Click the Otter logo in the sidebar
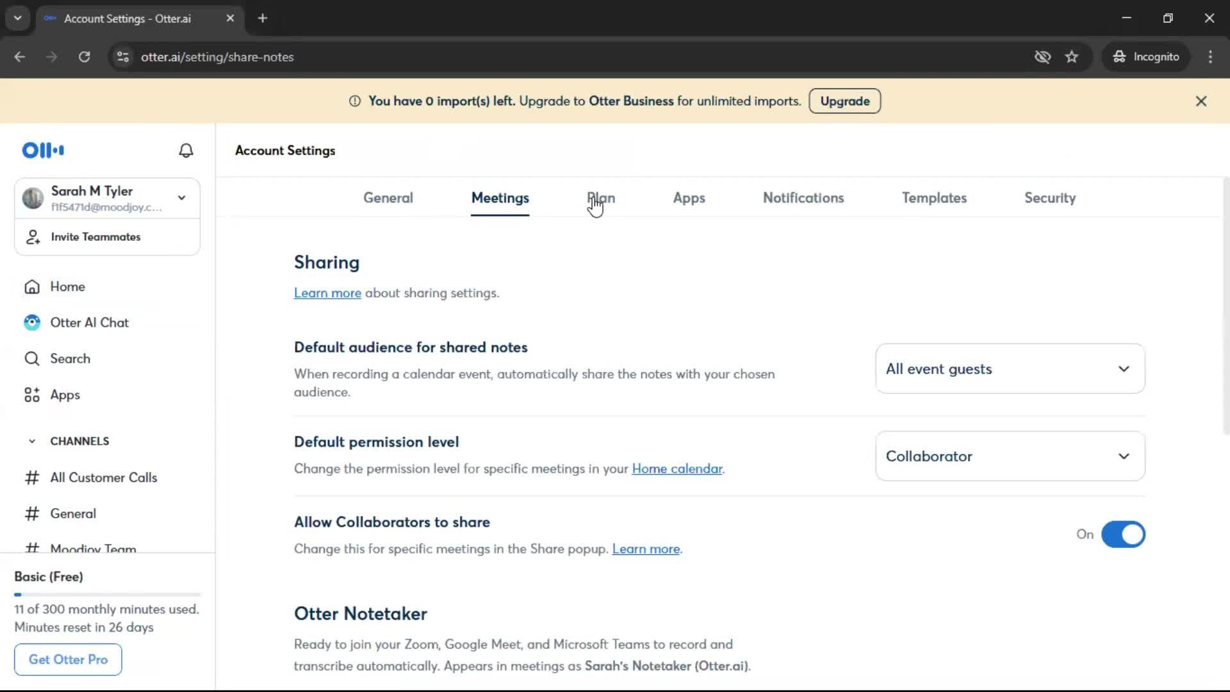 point(43,151)
